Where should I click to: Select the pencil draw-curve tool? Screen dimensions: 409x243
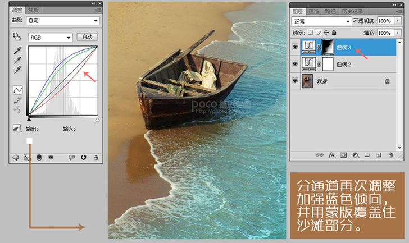point(17,100)
